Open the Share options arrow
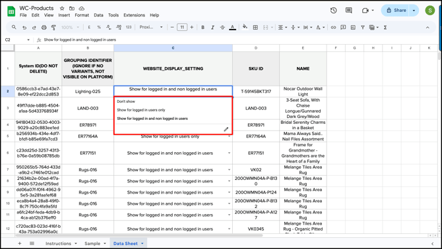Image resolution: width=442 pixels, height=249 pixels. (x=414, y=11)
